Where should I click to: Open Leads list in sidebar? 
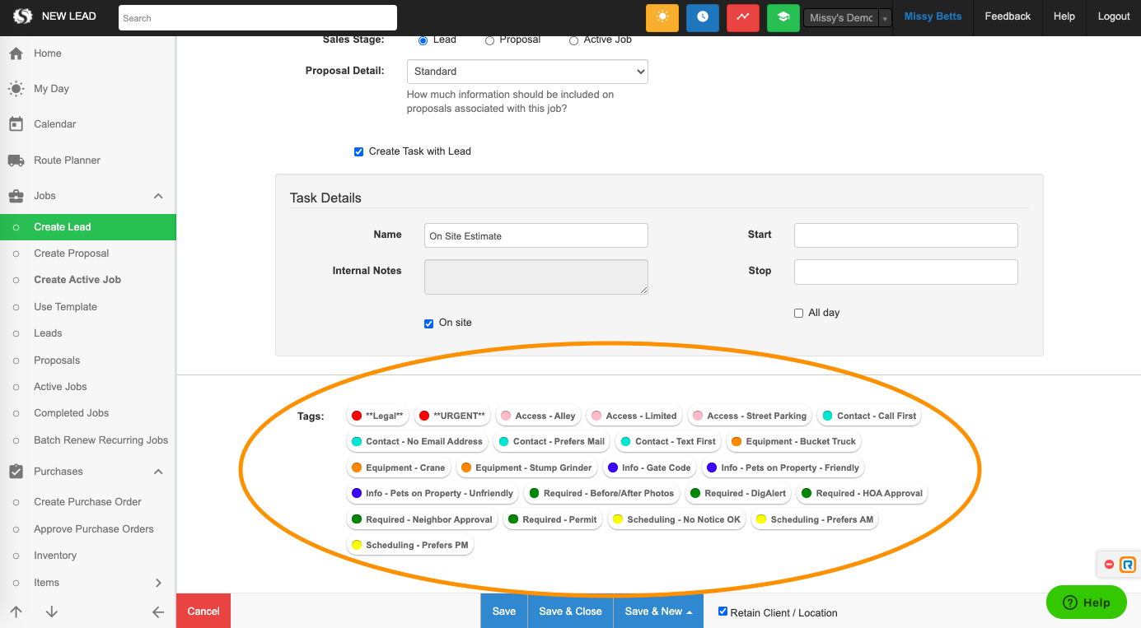click(x=48, y=333)
